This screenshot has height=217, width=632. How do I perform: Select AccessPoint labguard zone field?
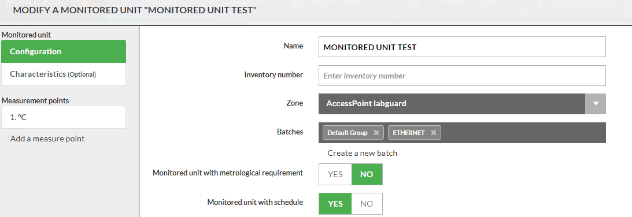[x=452, y=103]
